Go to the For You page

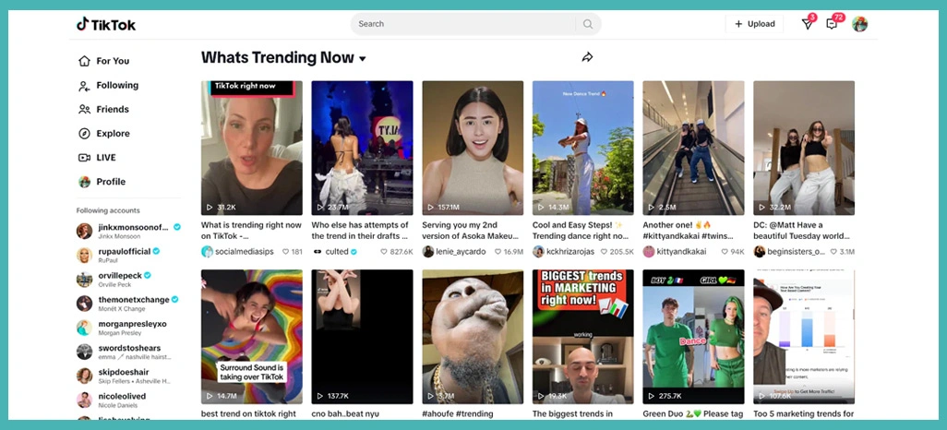(x=112, y=61)
